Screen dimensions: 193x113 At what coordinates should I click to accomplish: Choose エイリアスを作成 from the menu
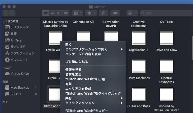(93, 89)
